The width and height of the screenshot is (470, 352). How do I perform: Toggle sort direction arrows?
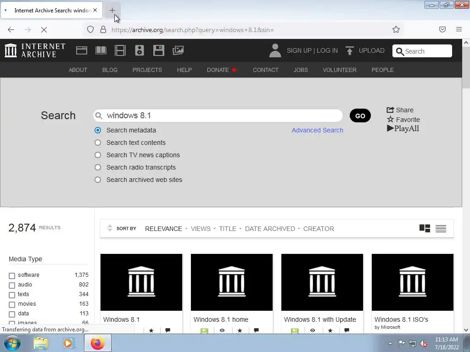[110, 228]
